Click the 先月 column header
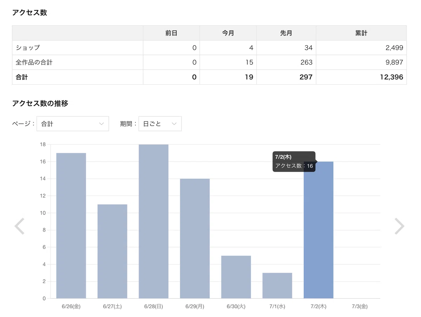Image resolution: width=421 pixels, height=317 pixels. point(286,33)
